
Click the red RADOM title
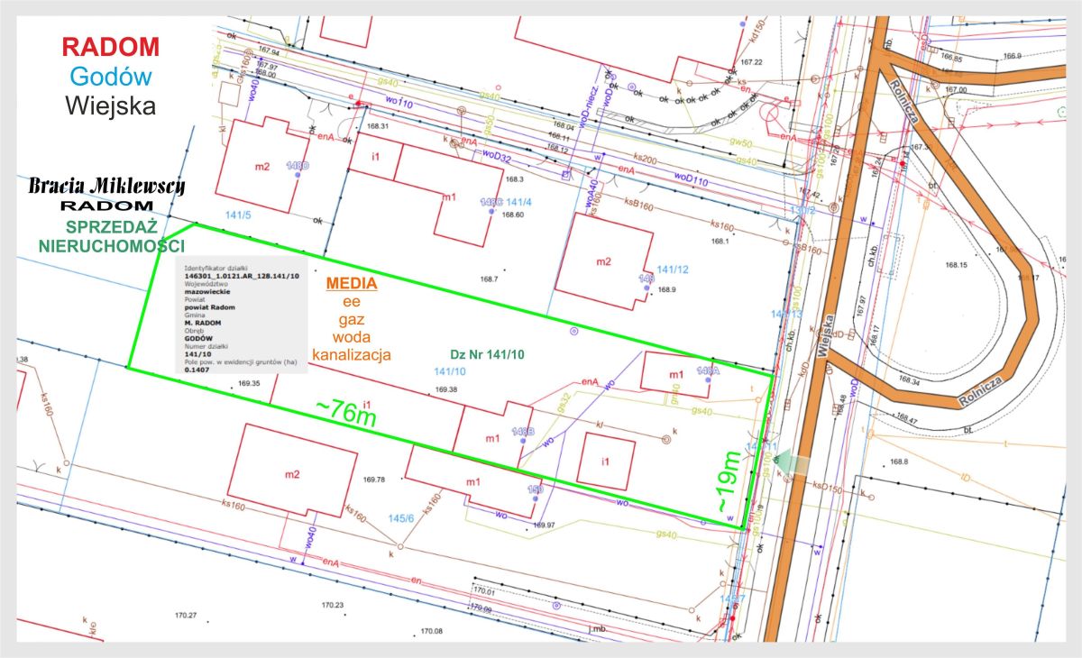point(111,47)
